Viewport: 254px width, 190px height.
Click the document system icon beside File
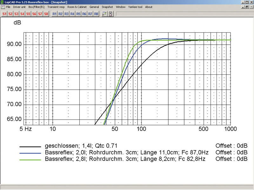[3, 7]
